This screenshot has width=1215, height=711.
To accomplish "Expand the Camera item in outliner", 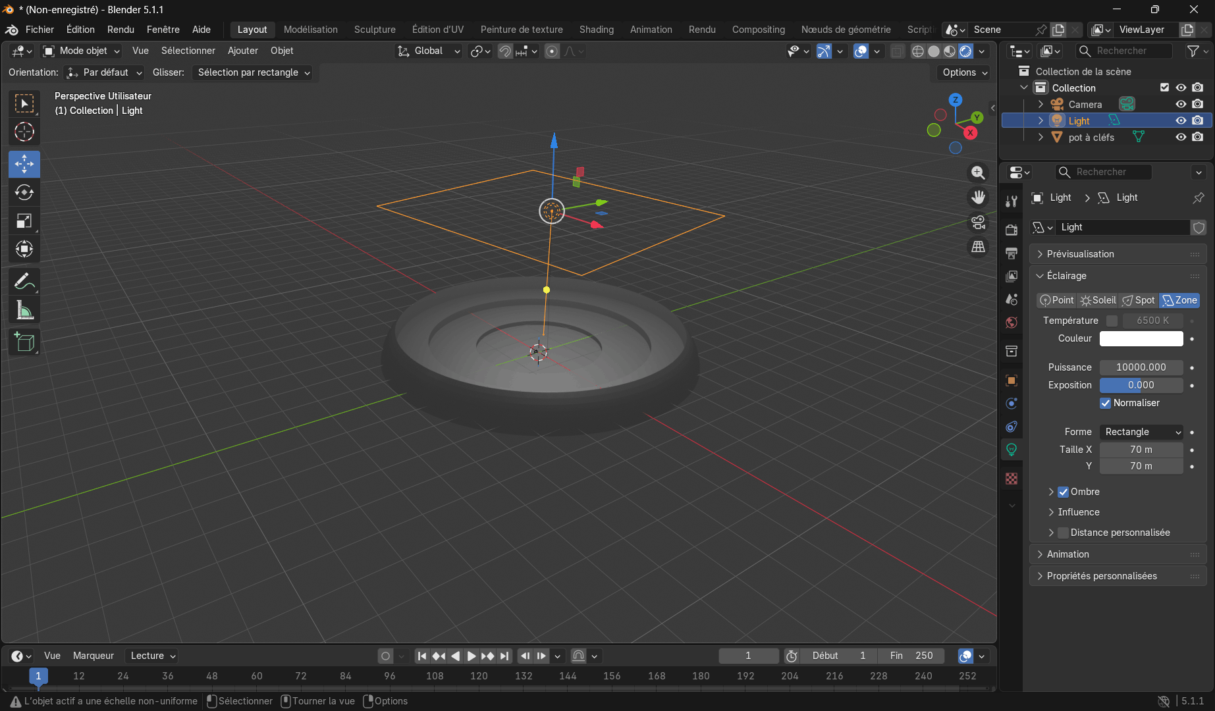I will (x=1040, y=104).
